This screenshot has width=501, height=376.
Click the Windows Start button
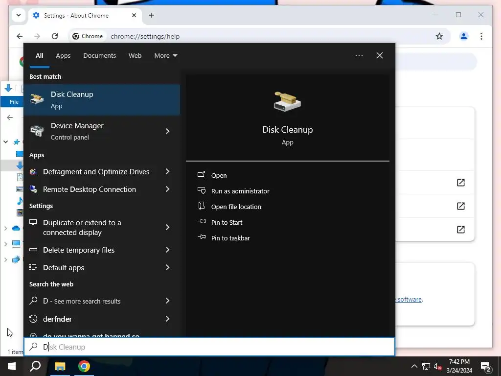[x=12, y=366]
